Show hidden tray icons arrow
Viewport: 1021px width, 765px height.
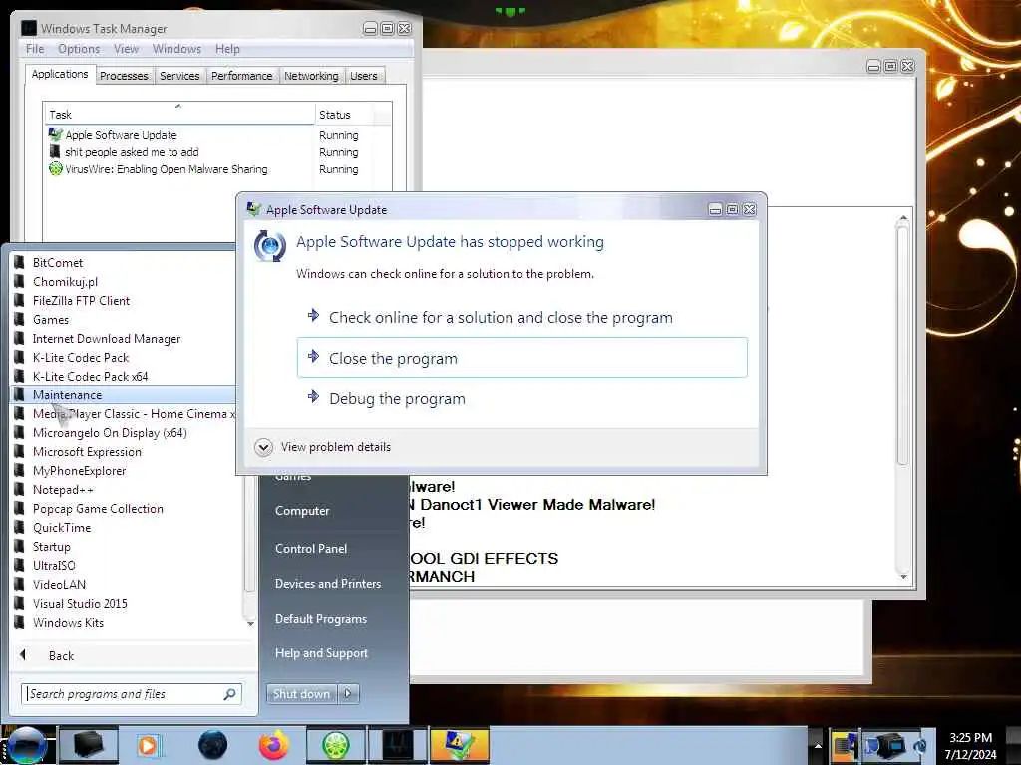pos(818,745)
